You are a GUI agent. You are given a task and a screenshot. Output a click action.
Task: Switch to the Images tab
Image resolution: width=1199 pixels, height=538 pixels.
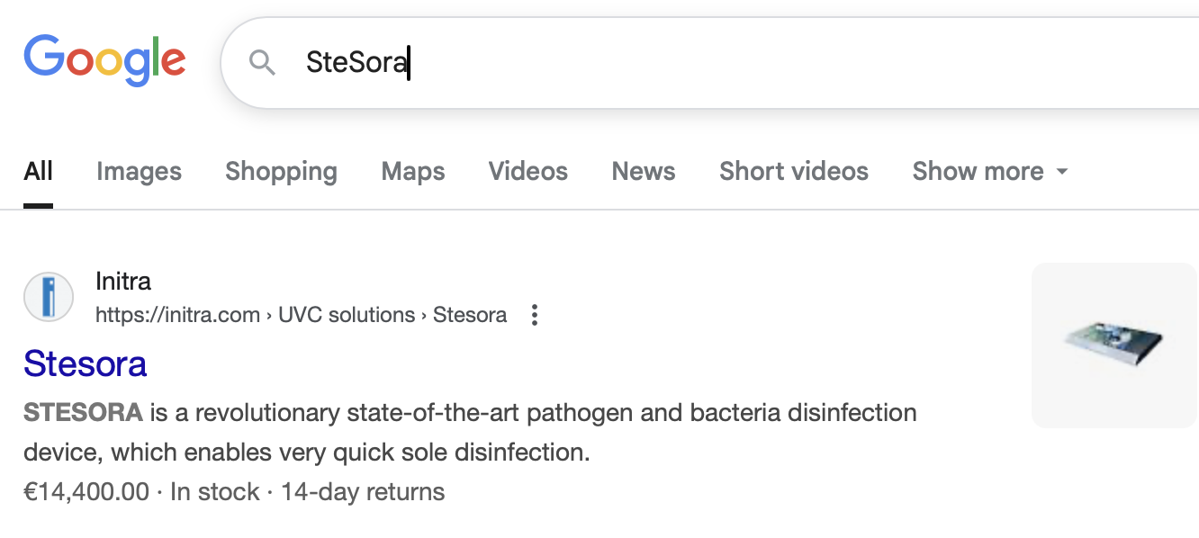click(x=139, y=171)
